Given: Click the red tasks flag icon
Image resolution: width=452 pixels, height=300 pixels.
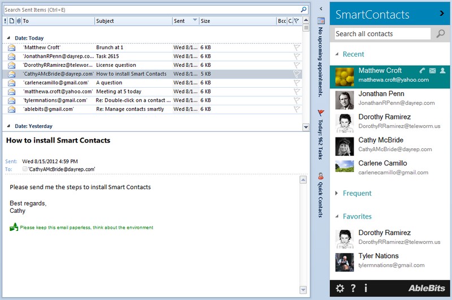Looking at the screenshot, I should click(321, 113).
